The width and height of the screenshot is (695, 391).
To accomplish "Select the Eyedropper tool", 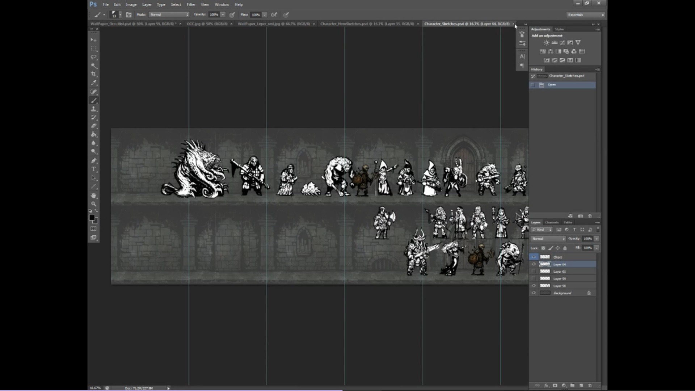I will [94, 83].
